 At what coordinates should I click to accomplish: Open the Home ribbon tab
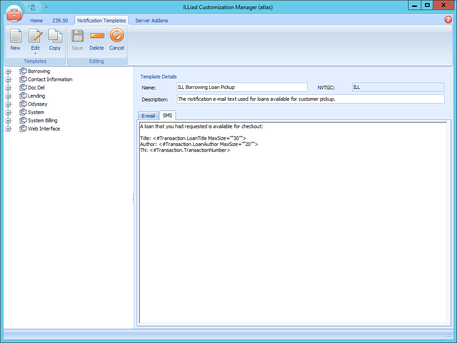(36, 20)
